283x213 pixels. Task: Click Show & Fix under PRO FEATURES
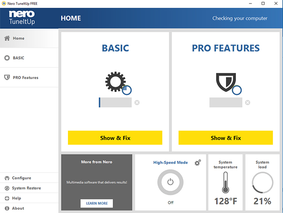[226, 138]
